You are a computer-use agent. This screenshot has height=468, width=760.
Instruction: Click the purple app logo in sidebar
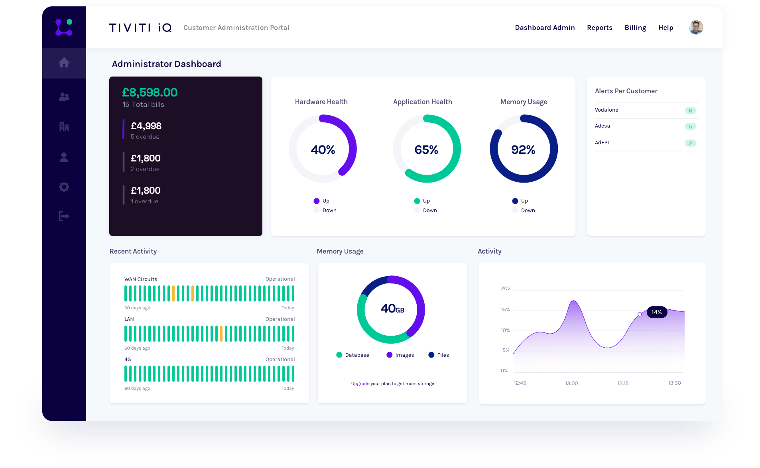point(64,27)
